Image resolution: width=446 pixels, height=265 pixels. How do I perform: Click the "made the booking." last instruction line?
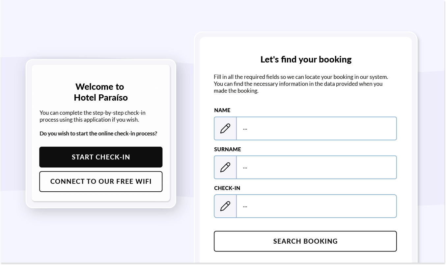coord(236,91)
